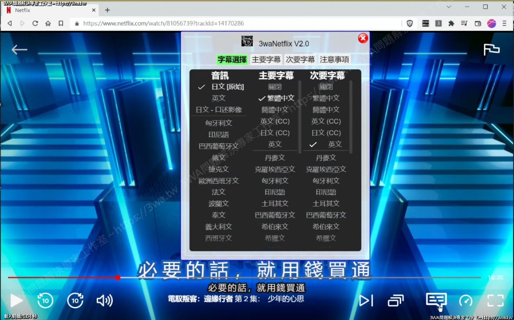
Task: Select 日文 (CC) in secondary subtitles
Action: pyautogui.click(x=326, y=133)
